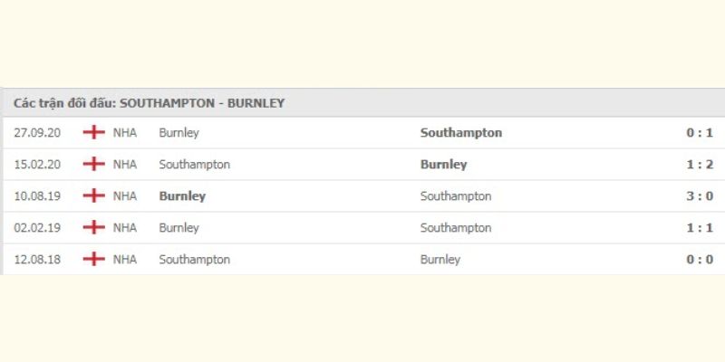Select home team Burnley in 27.09.20 row
This screenshot has width=725, height=362.
179,133
